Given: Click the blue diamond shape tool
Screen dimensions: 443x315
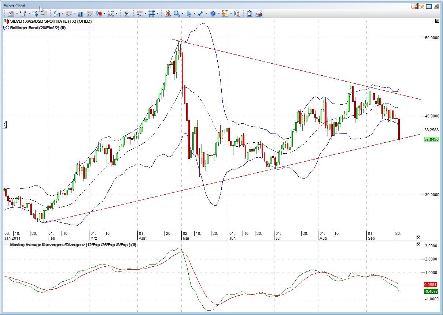Looking at the screenshot, I should tap(213, 14).
